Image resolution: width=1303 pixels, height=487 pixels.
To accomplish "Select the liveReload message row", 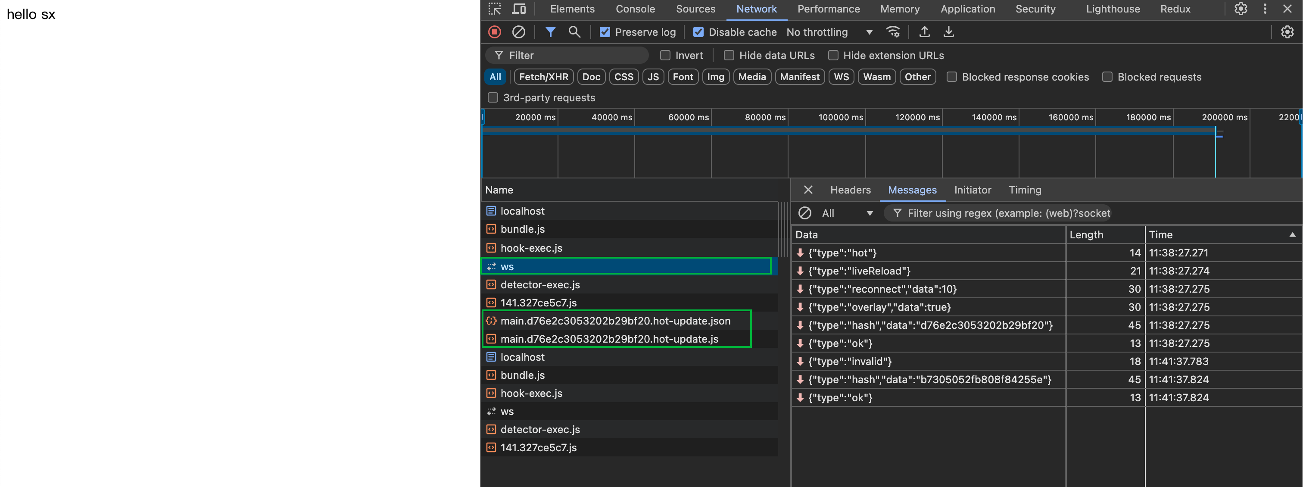I will [x=1047, y=271].
